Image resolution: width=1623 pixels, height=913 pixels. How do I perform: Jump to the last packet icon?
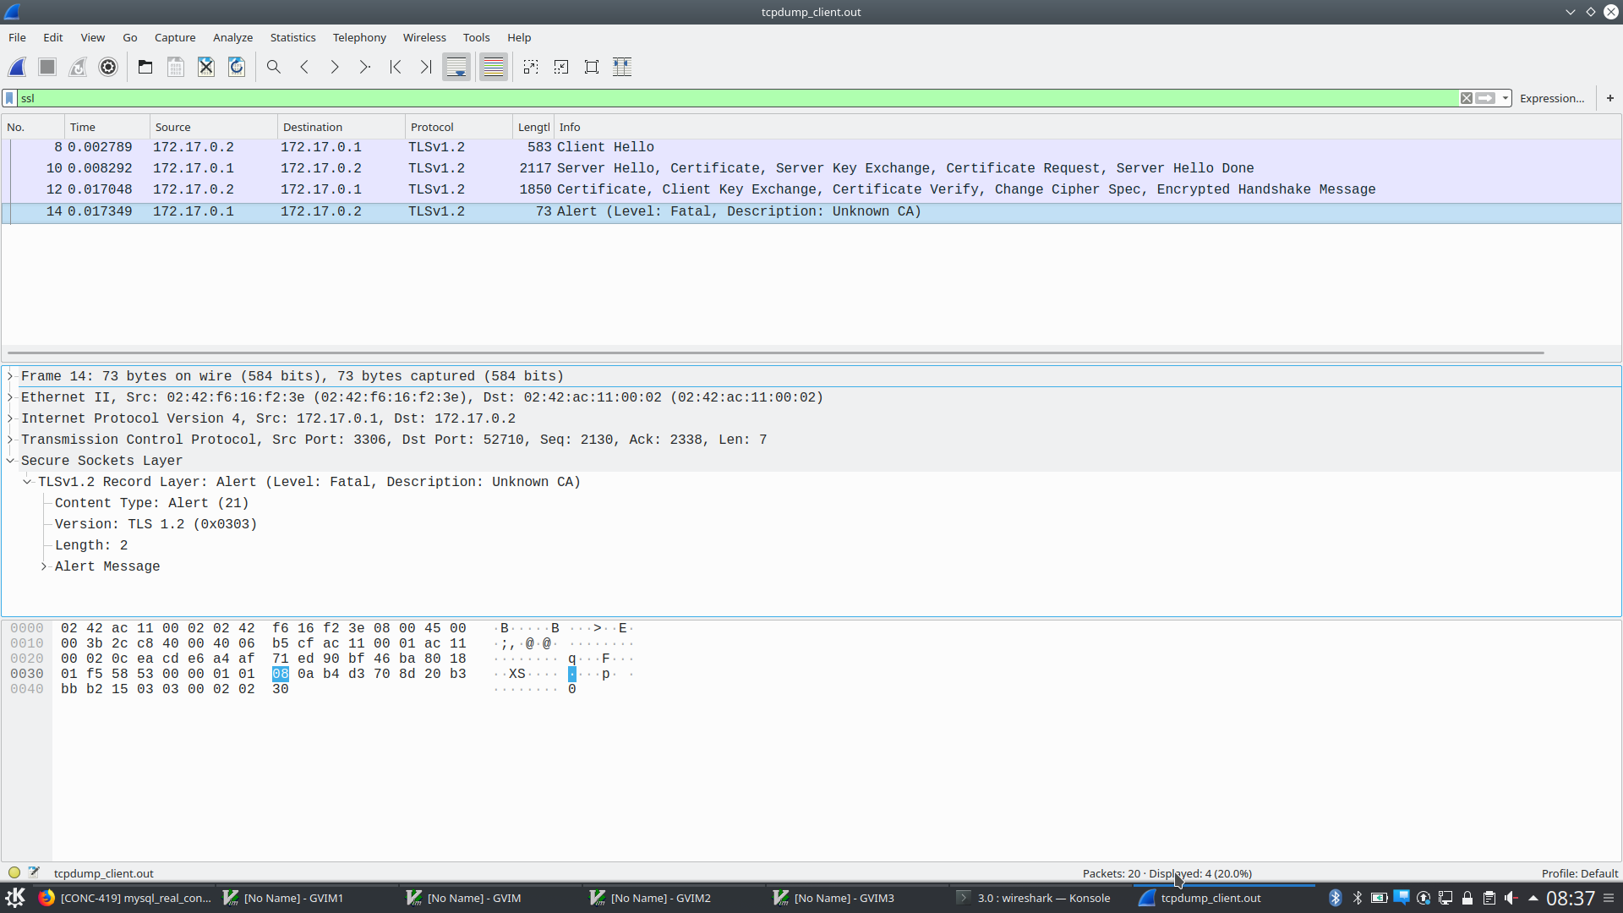pyautogui.click(x=426, y=68)
